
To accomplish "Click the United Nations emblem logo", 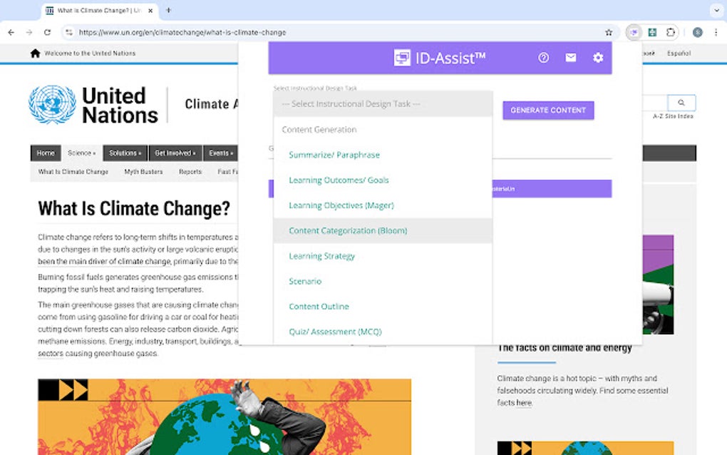I will (x=51, y=103).
